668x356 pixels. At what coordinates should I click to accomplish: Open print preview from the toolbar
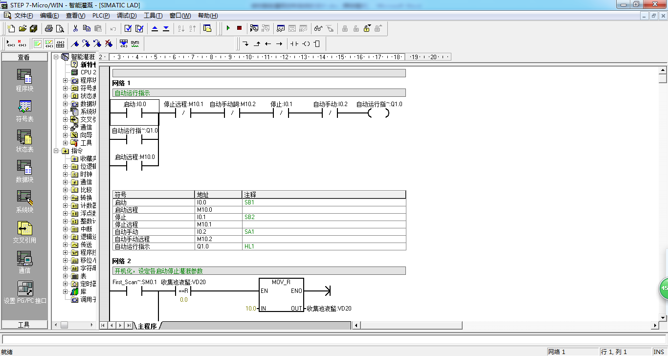(60, 28)
